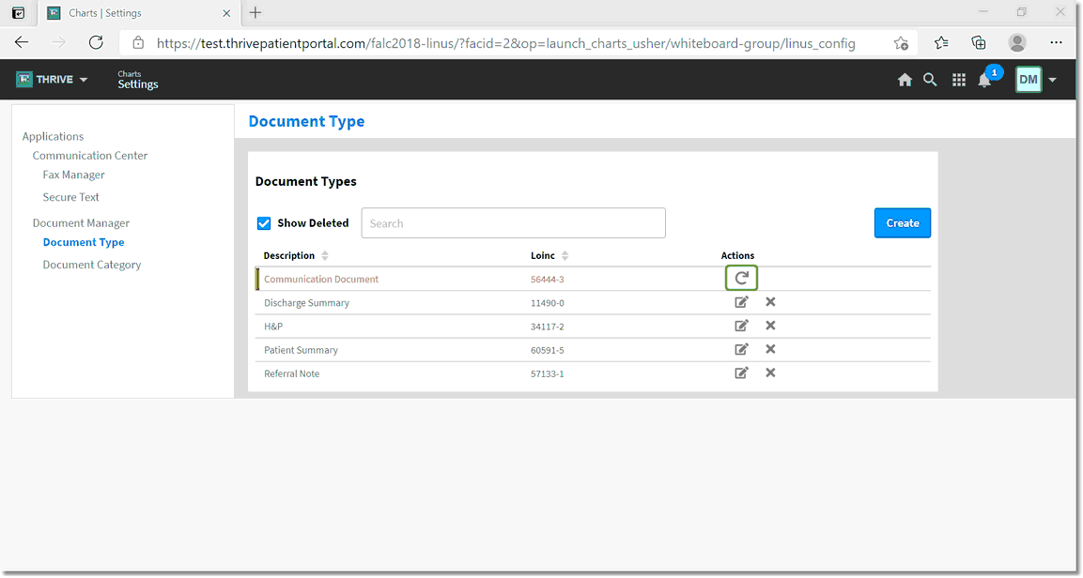Open a new browser tab
The image size is (1083, 578).
tap(255, 12)
